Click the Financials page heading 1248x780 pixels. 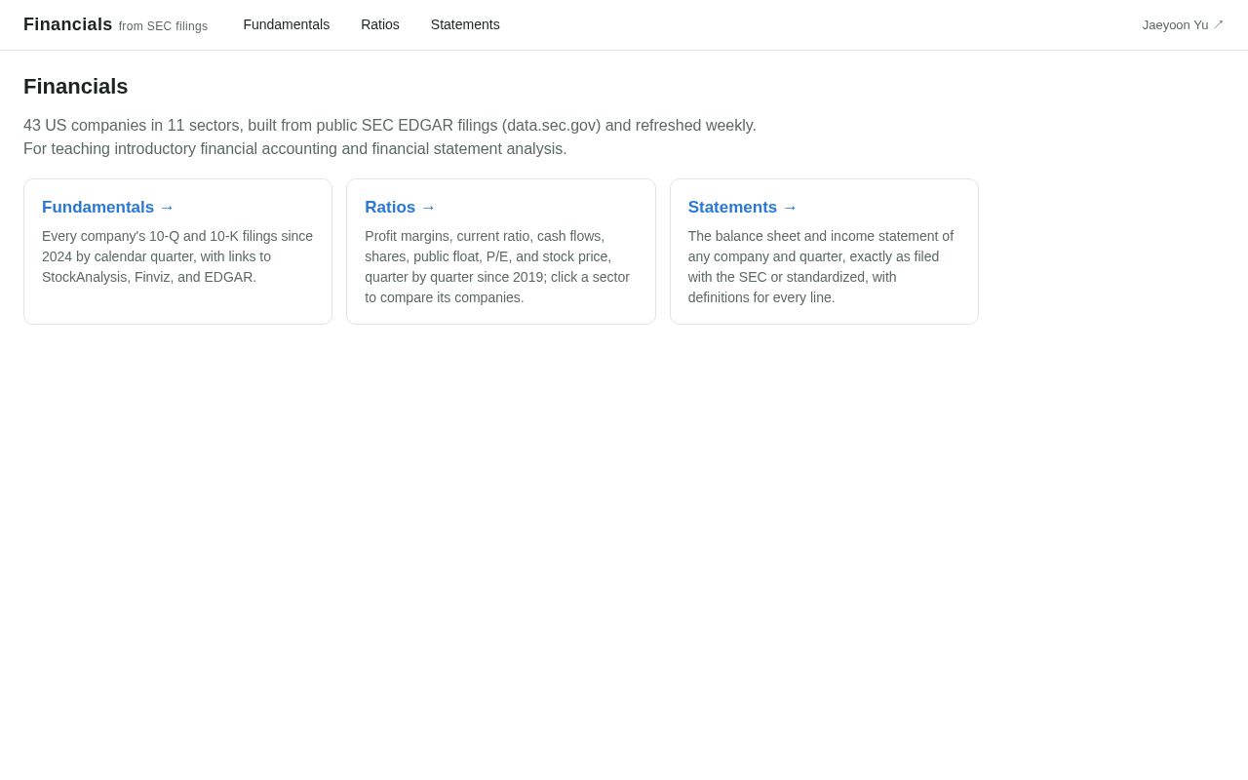(76, 87)
